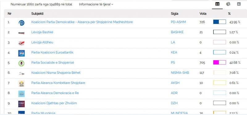Click the KEA party logo

pos(21,53)
